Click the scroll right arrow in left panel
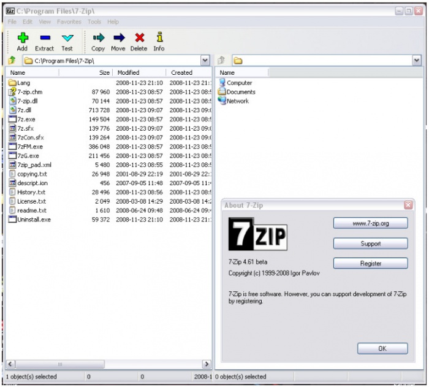This screenshot has width=429, height=387. tap(207, 364)
